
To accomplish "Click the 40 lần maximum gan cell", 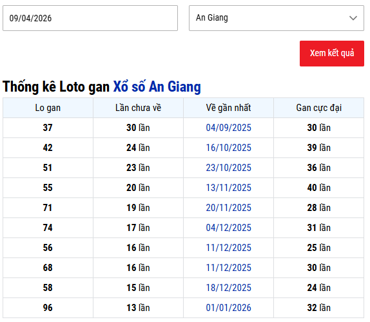I will tap(319, 188).
